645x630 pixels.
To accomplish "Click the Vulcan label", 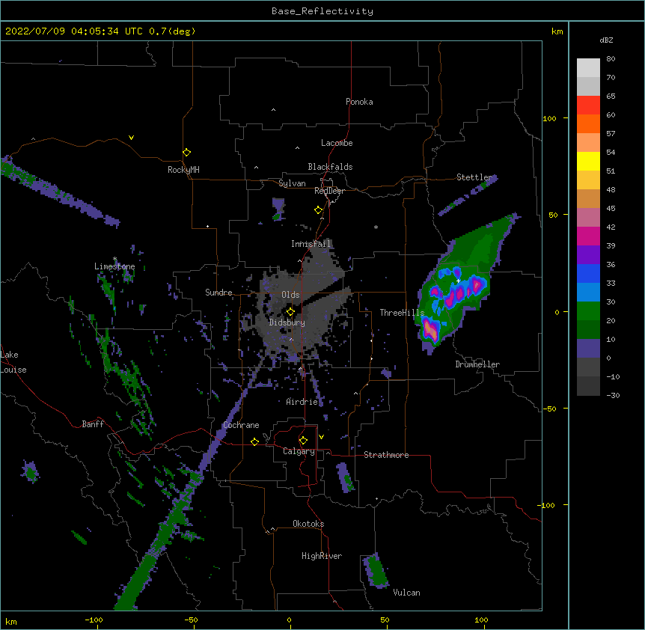I will point(406,593).
